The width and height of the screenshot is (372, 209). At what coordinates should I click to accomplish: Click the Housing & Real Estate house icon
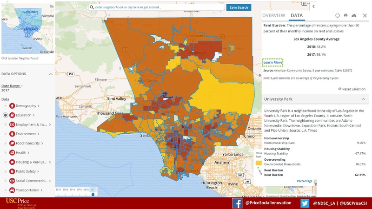pyautogui.click(x=12, y=162)
